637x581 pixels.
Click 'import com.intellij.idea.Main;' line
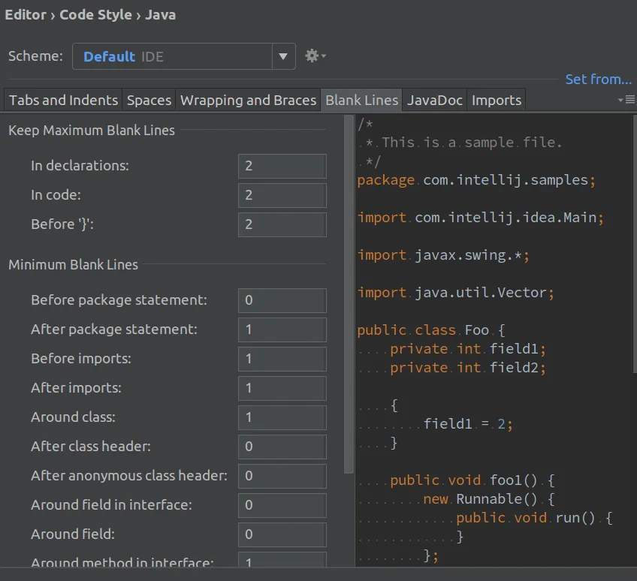(481, 218)
